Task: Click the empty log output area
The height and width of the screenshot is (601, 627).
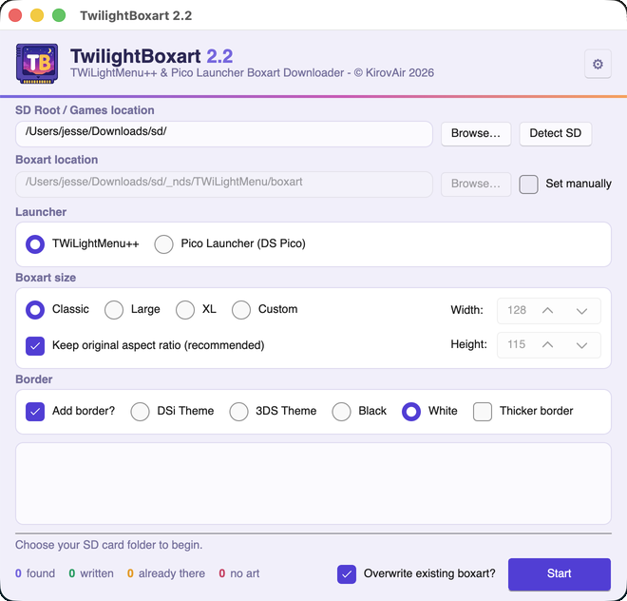Action: click(x=313, y=483)
